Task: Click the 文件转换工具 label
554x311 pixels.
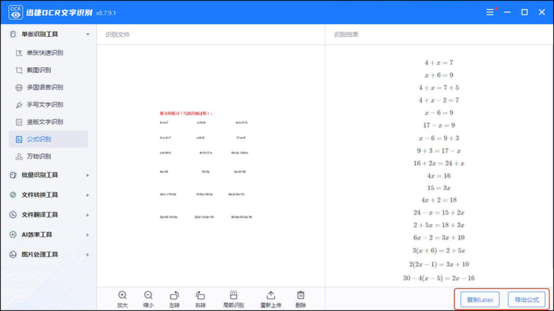Action: 40,195
